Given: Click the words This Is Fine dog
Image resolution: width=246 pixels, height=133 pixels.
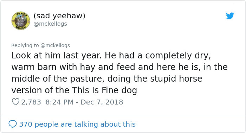Looking at the screenshot, I should tap(104, 90).
